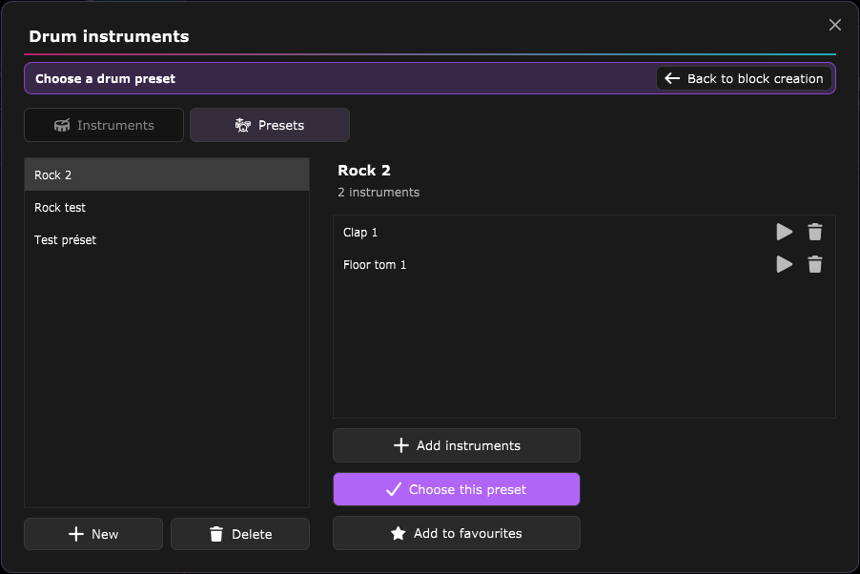Go back to block creation
The width and height of the screenshot is (860, 574).
pyautogui.click(x=745, y=78)
